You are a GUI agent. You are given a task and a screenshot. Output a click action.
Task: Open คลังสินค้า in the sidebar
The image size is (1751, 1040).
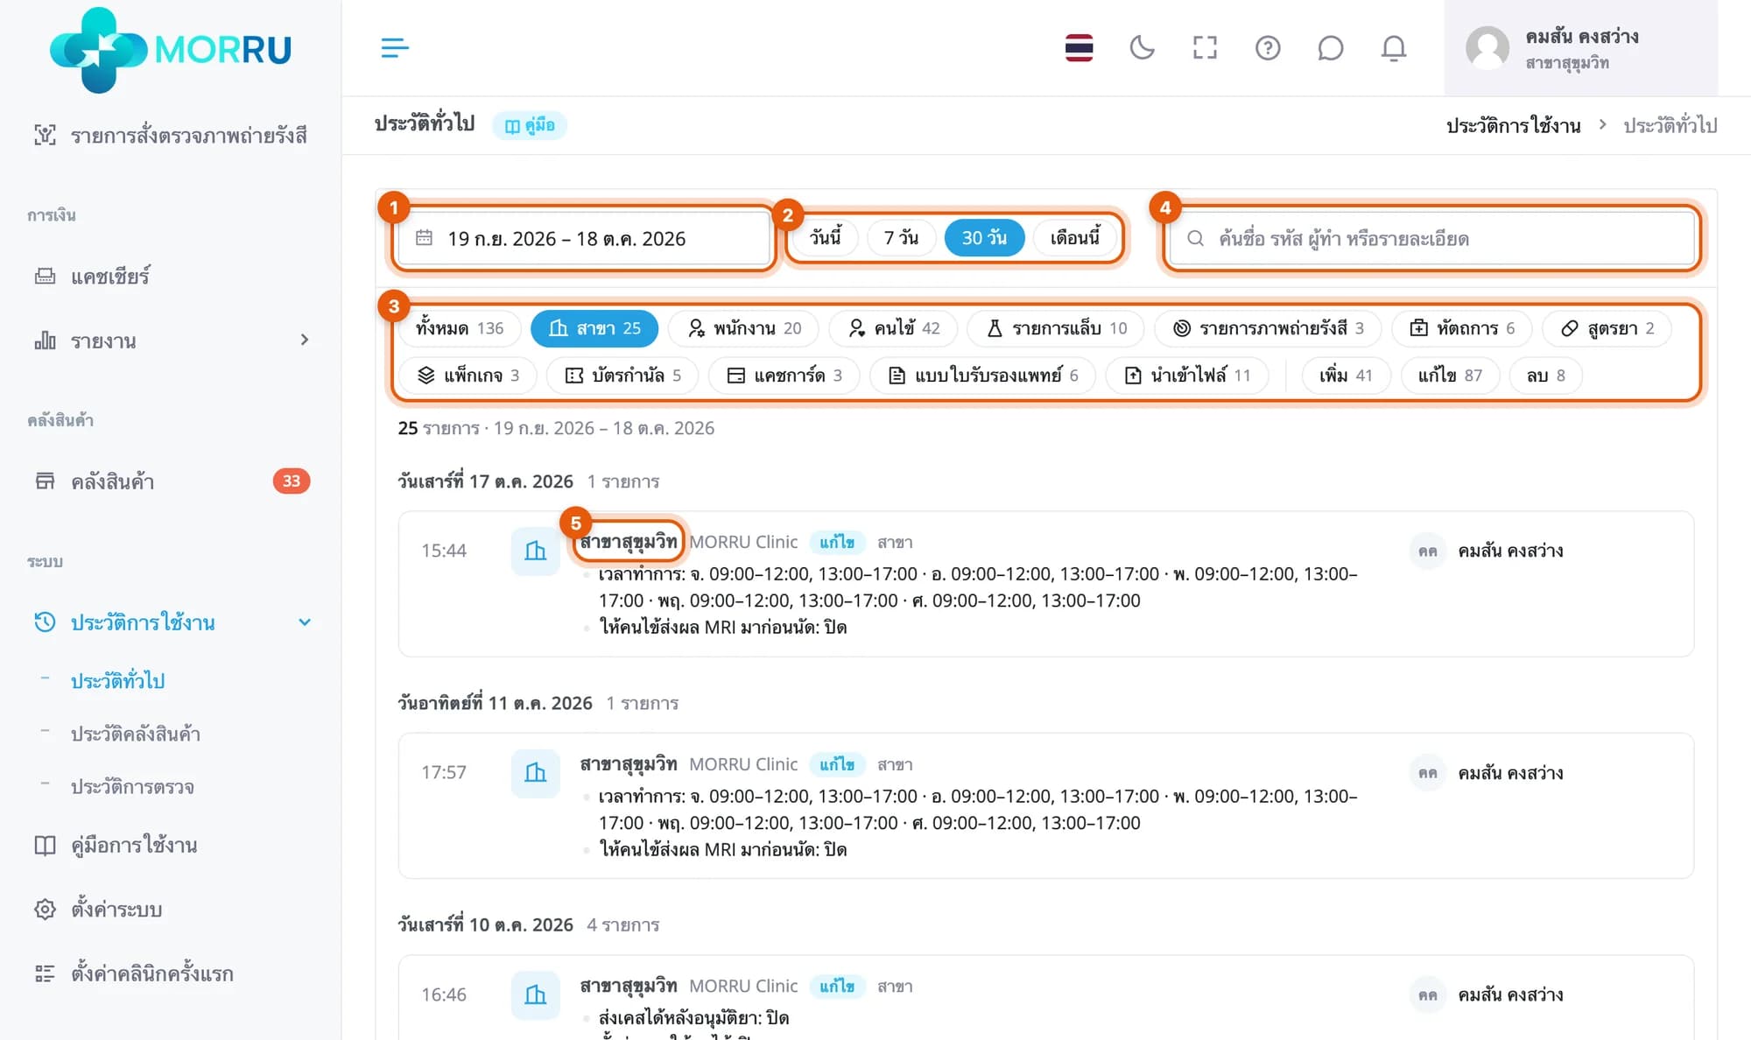click(x=171, y=481)
